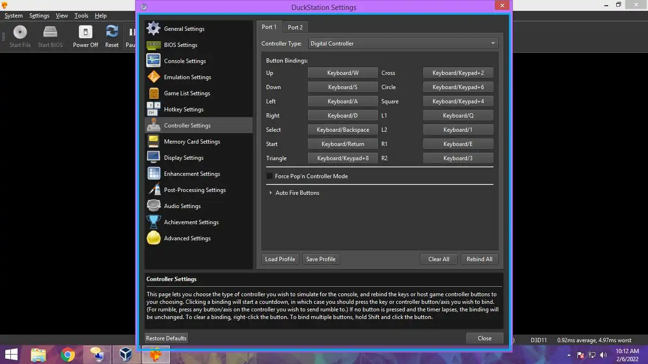The height and width of the screenshot is (364, 648).
Task: Select Emulation Settings orange icon
Action: click(153, 77)
